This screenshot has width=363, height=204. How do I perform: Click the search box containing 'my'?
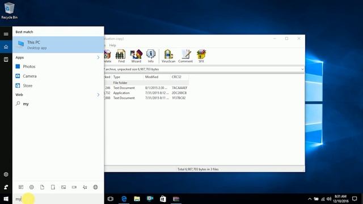58,199
